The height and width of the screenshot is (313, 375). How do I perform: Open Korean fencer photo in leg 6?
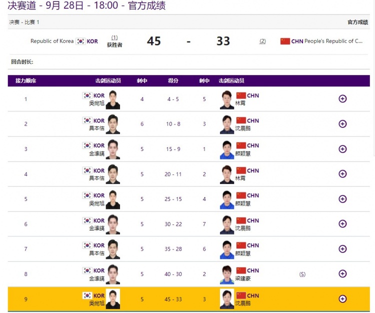tap(113, 224)
